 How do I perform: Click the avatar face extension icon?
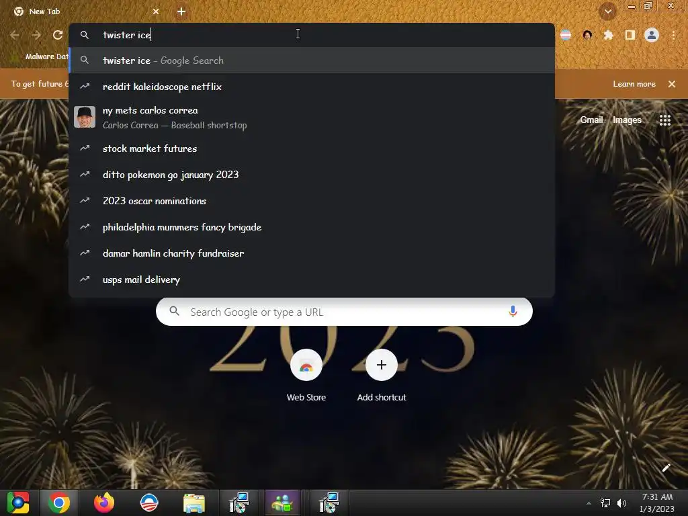point(587,35)
